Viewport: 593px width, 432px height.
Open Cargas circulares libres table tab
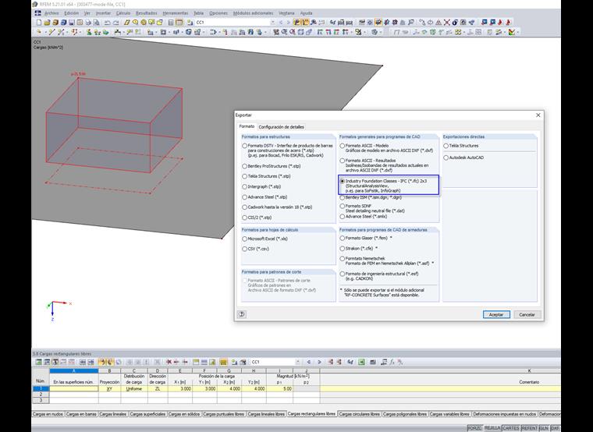[359, 414]
